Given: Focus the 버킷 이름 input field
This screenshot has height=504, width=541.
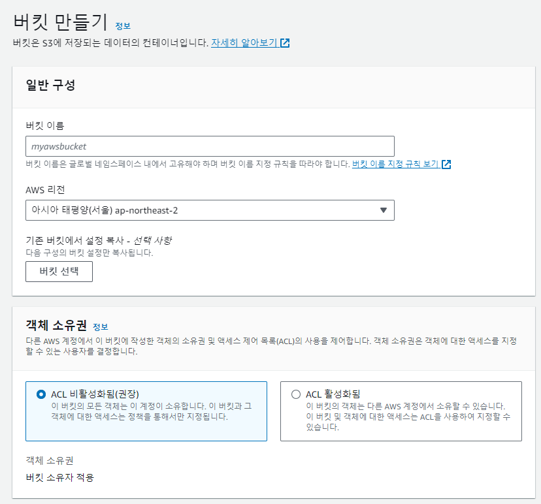Looking at the screenshot, I should coord(210,146).
